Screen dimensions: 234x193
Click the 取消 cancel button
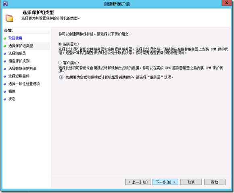(191, 182)
